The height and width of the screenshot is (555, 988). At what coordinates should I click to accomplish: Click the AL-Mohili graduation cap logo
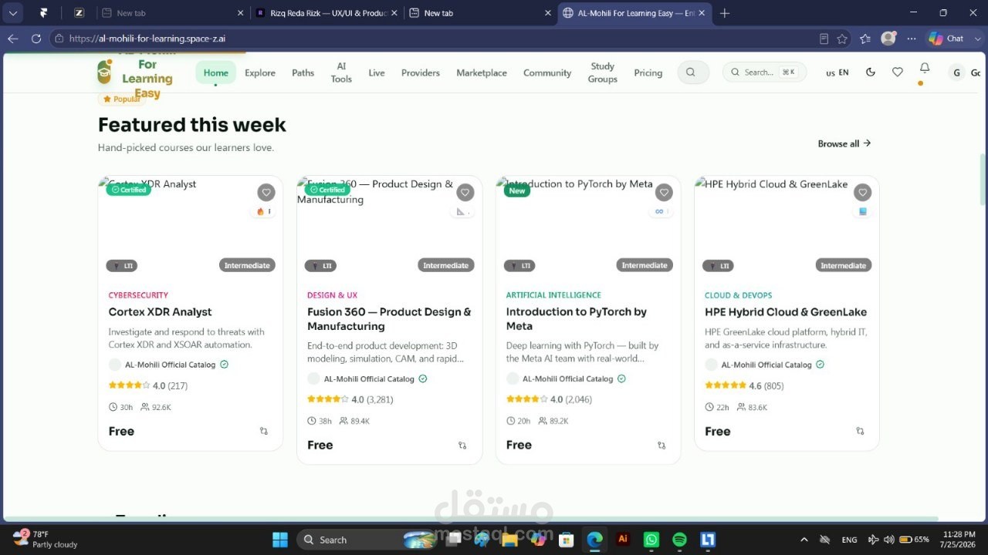tap(104, 72)
